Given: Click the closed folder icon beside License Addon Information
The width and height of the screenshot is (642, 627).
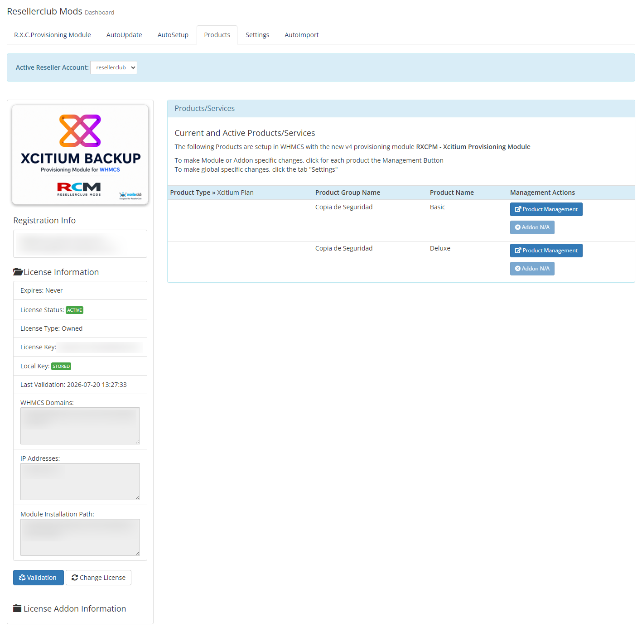Looking at the screenshot, I should click(17, 608).
